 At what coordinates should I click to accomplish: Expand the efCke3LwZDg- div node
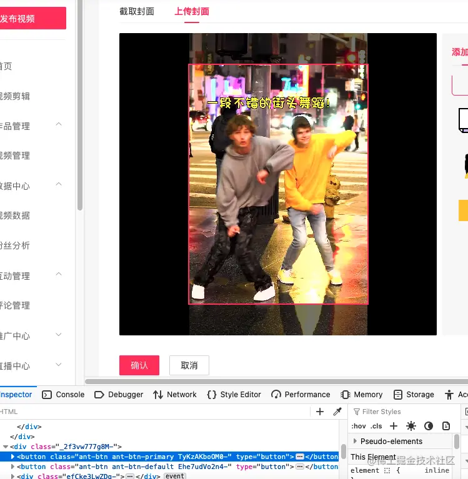[12, 477]
